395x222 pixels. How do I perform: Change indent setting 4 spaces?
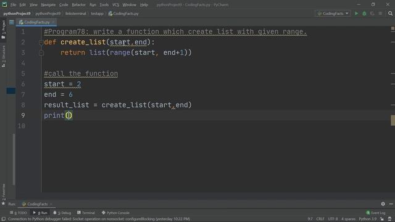click(x=348, y=219)
